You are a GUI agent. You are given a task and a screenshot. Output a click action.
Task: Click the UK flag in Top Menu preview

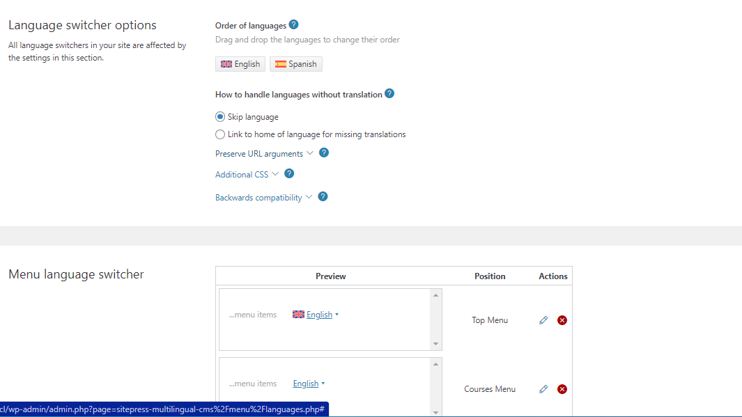pyautogui.click(x=298, y=315)
